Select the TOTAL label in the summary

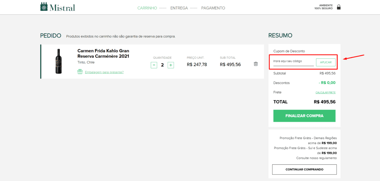[280, 102]
